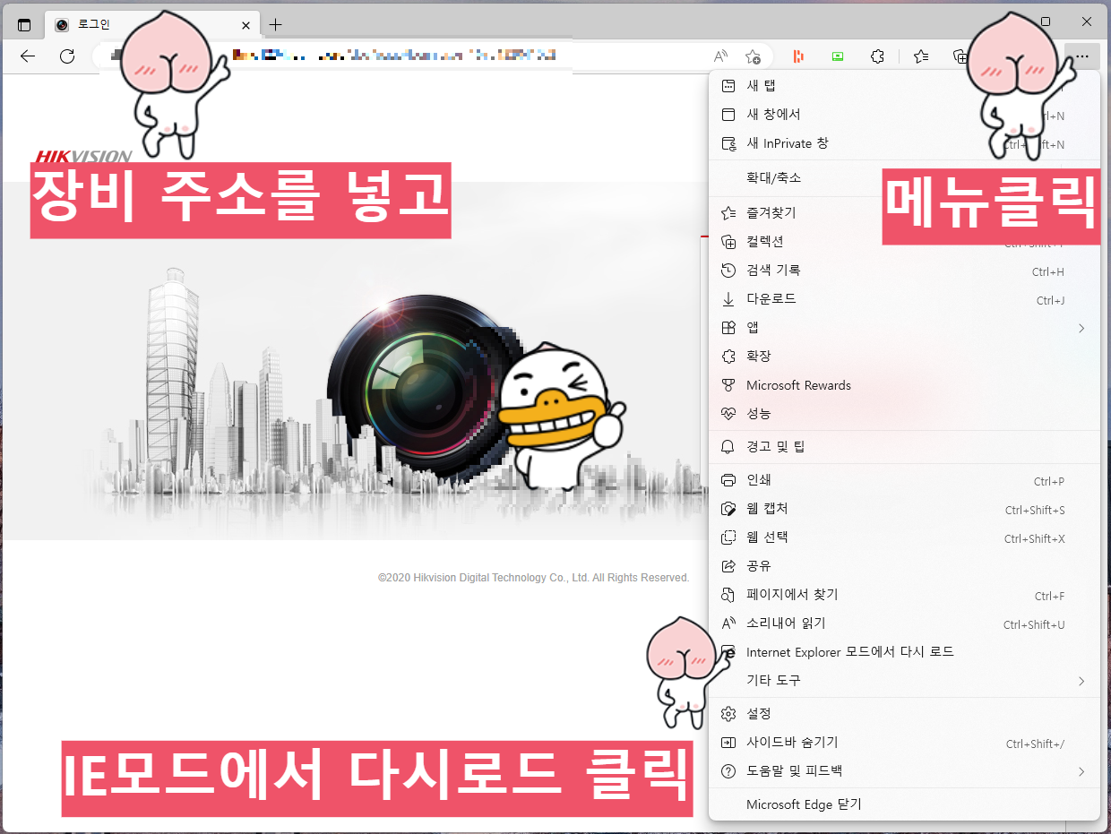Select 새 창에서 menu entry
The width and height of the screenshot is (1111, 834).
[x=904, y=115]
